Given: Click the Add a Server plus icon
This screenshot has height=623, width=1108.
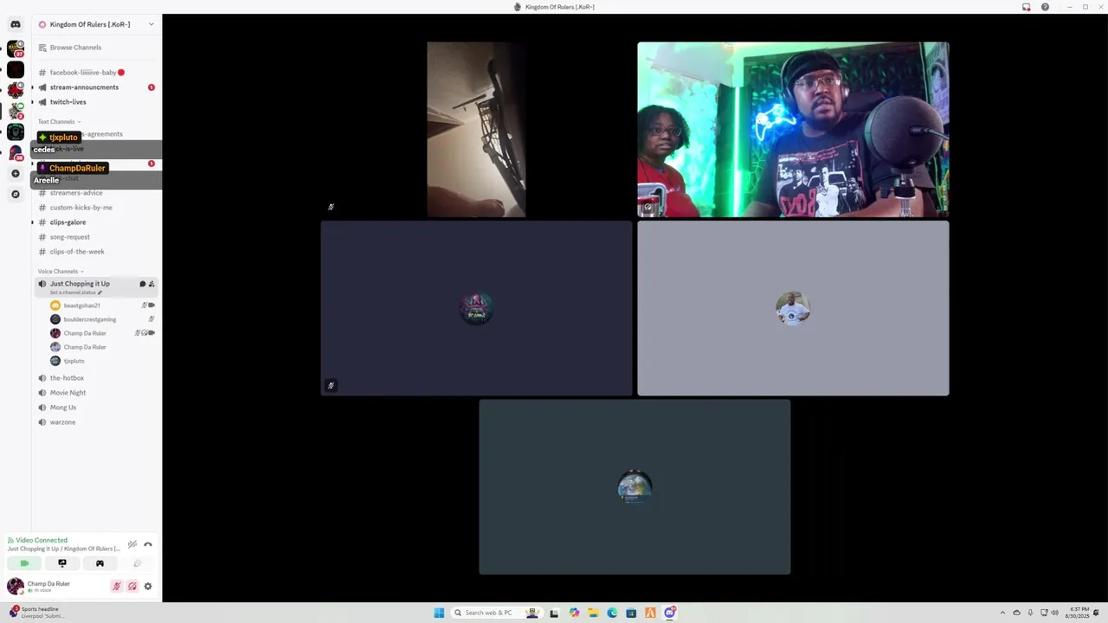Looking at the screenshot, I should click(16, 174).
